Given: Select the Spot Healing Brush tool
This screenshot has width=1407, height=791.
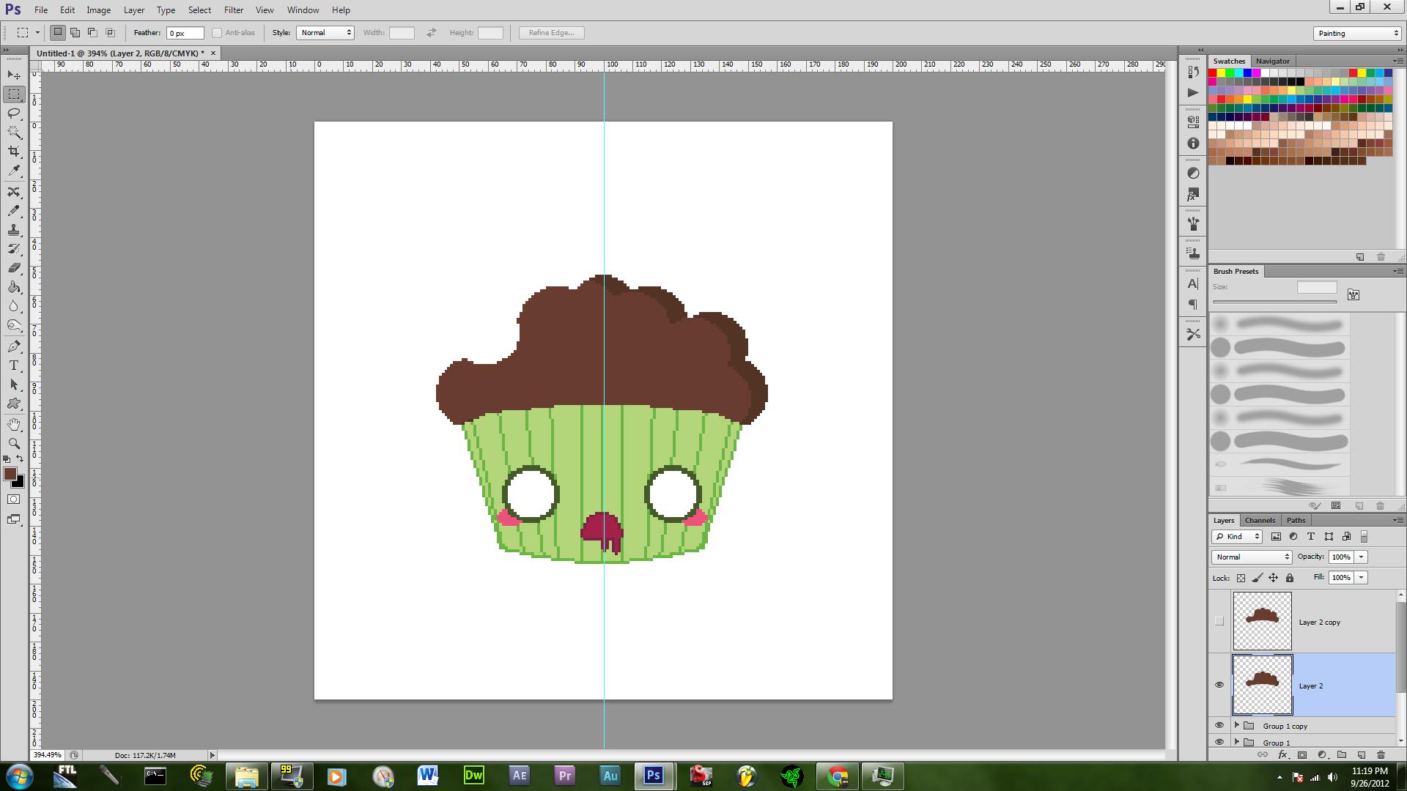Looking at the screenshot, I should coord(14,192).
